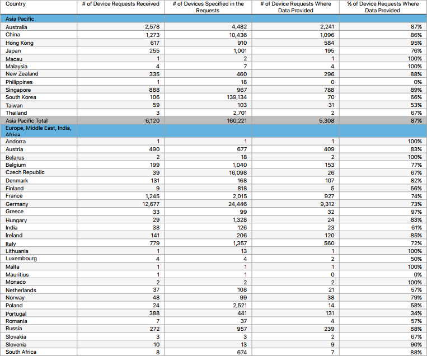Select Czech Republic's 16,098 devices value
Viewport: 427px width, 356px height.
click(238, 173)
